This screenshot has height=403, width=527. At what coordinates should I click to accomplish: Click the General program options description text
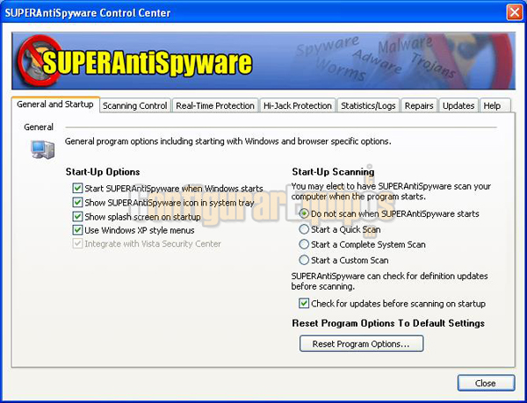(227, 141)
